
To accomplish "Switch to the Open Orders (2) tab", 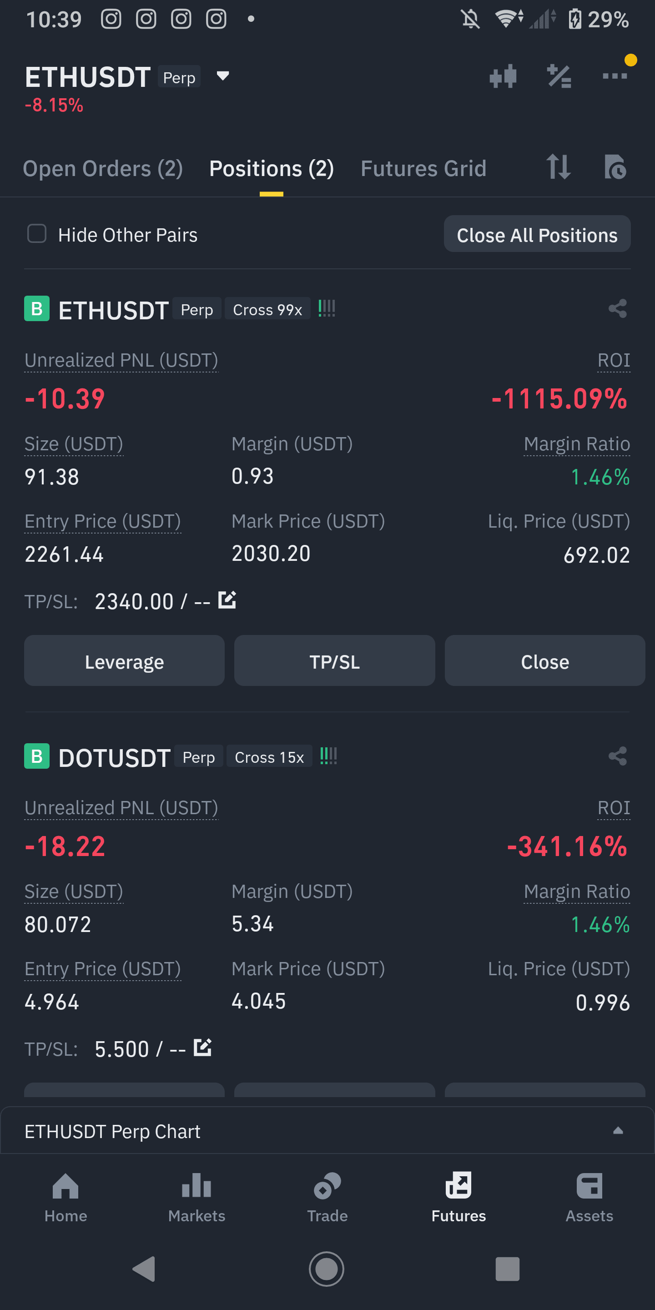I will pos(103,168).
